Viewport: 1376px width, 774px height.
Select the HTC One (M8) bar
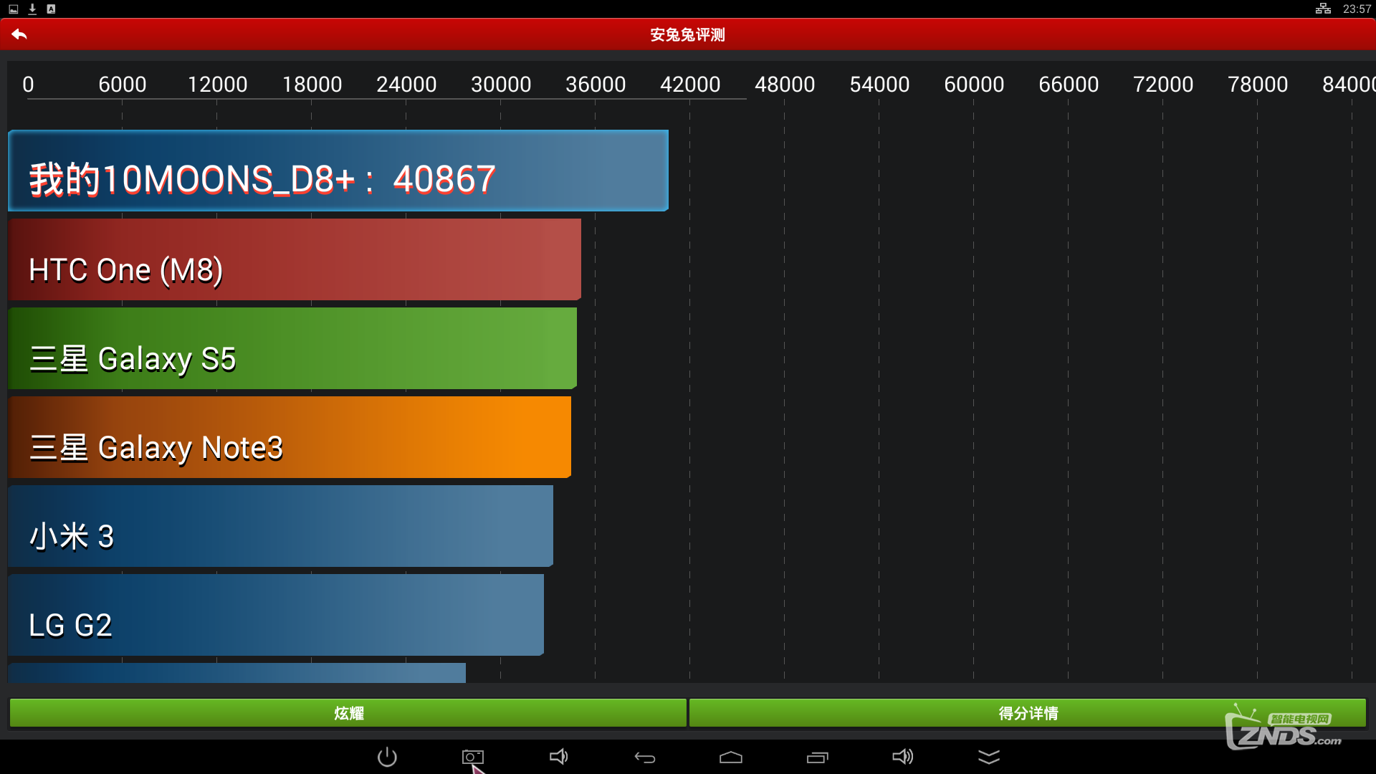point(294,259)
